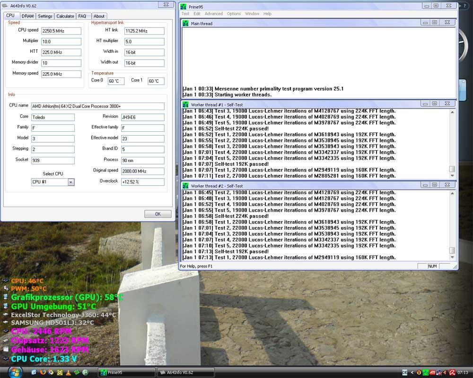
Task: Click the HTT field showing 225.0 MHz
Action: click(x=61, y=52)
